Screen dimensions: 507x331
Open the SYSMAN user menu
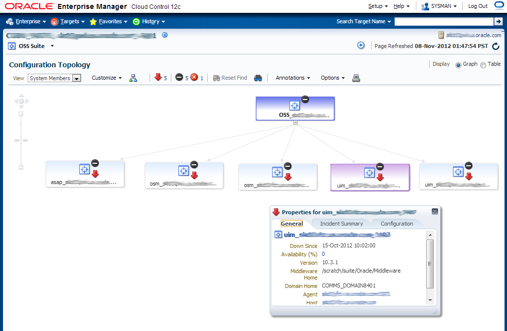439,6
